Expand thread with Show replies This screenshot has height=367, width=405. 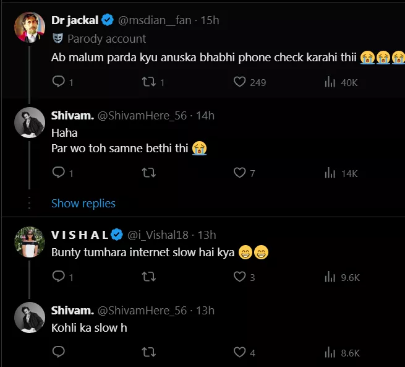pos(83,203)
